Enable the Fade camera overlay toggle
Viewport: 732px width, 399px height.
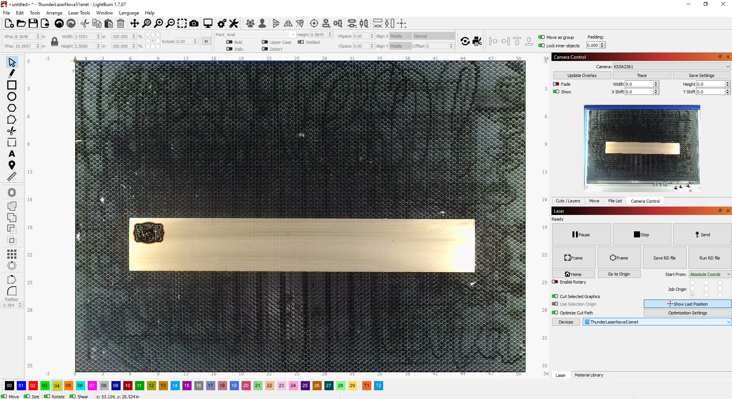[556, 84]
